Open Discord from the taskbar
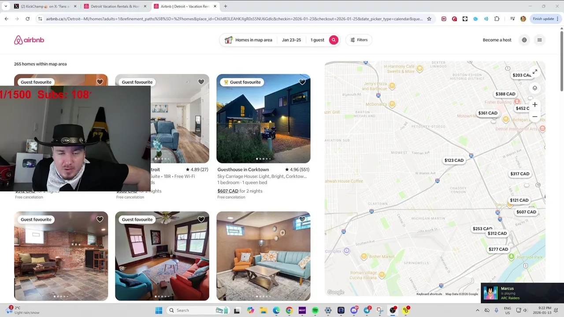The height and width of the screenshot is (317, 564). (x=354, y=310)
